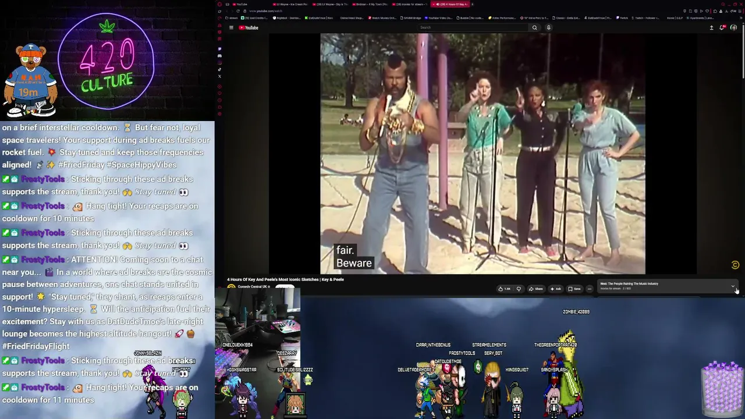Open the 'Classic - Delta Ext...' bookmark
This screenshot has height=419, width=745.
(566, 18)
